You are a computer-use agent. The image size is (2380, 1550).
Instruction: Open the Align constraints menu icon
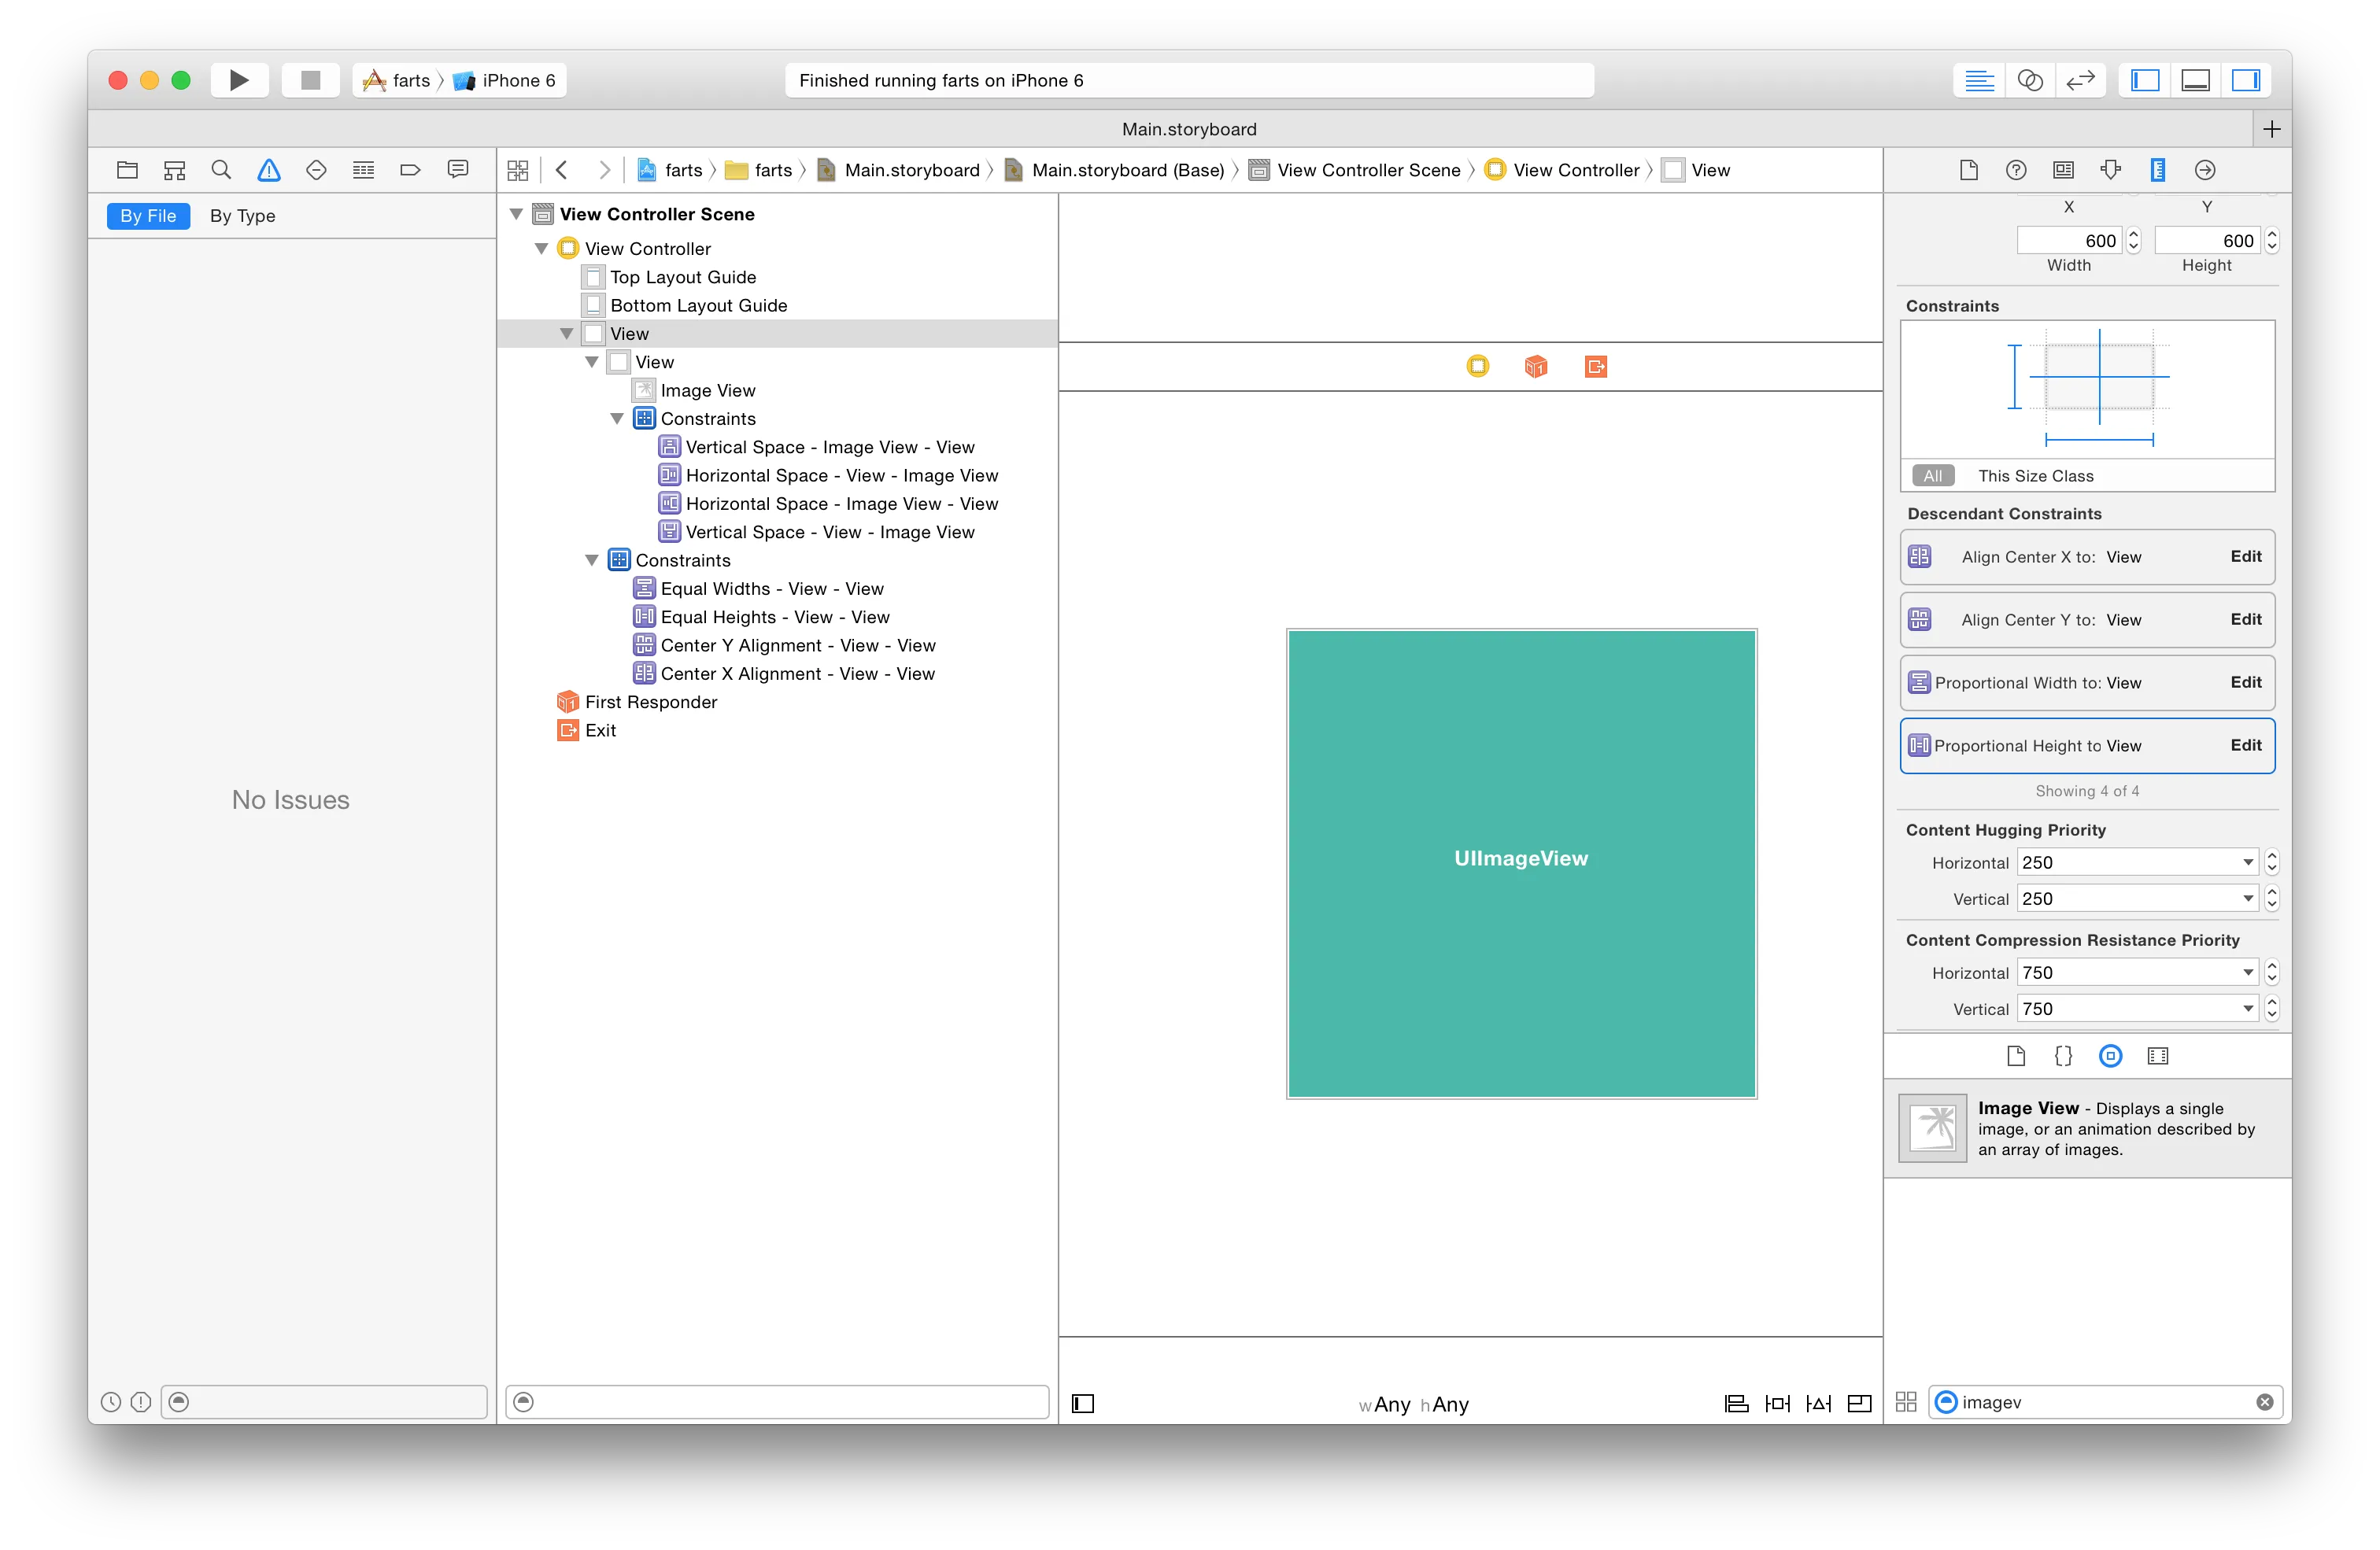[x=1737, y=1405]
